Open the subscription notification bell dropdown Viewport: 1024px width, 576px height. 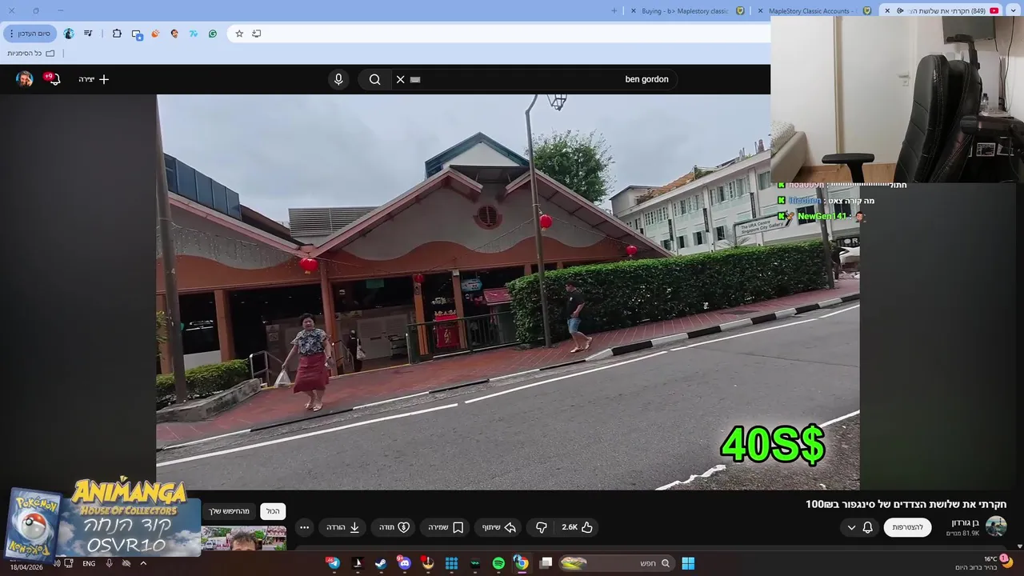tap(860, 527)
